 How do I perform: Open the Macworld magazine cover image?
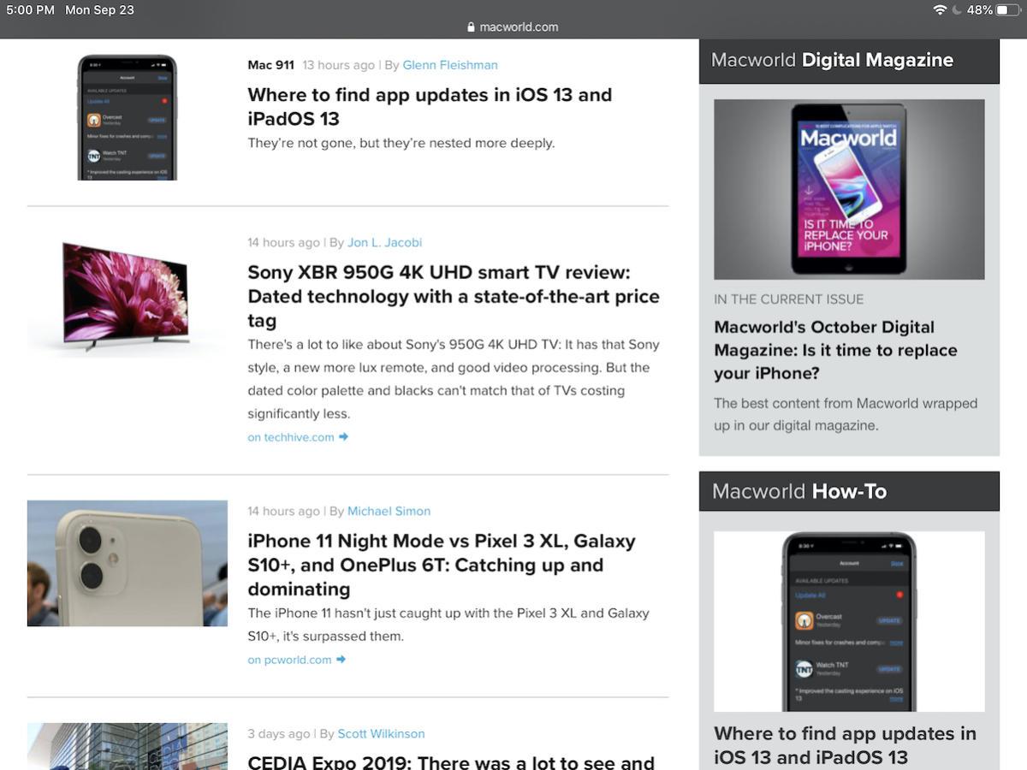(x=849, y=190)
